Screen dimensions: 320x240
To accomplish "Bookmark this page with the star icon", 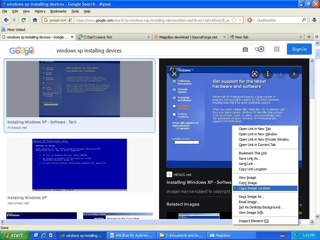I will tap(234, 20).
